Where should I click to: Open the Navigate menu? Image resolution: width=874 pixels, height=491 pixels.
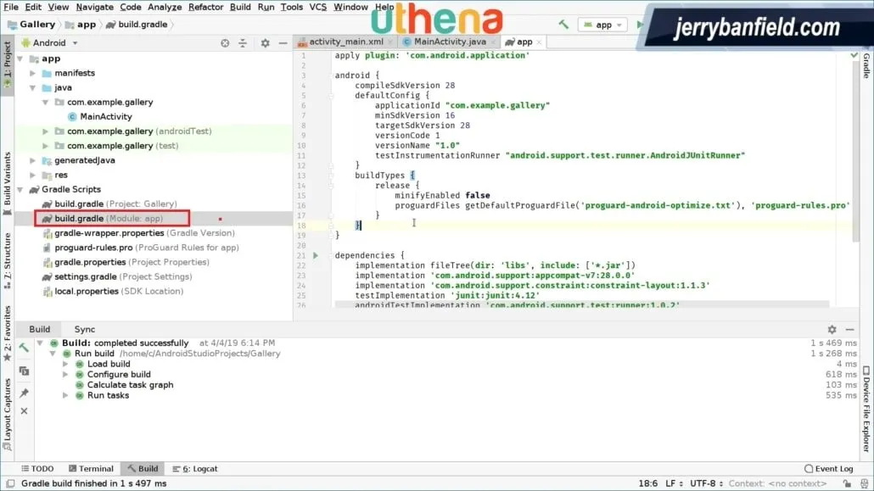[x=95, y=7]
